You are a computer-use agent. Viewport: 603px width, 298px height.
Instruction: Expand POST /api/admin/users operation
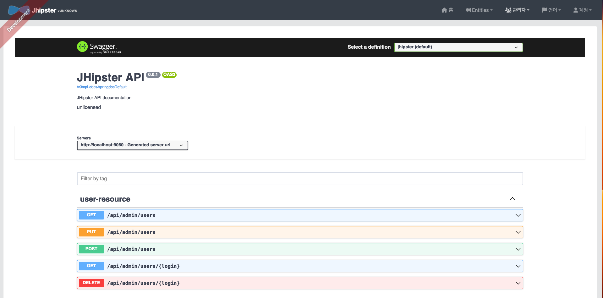(300, 249)
